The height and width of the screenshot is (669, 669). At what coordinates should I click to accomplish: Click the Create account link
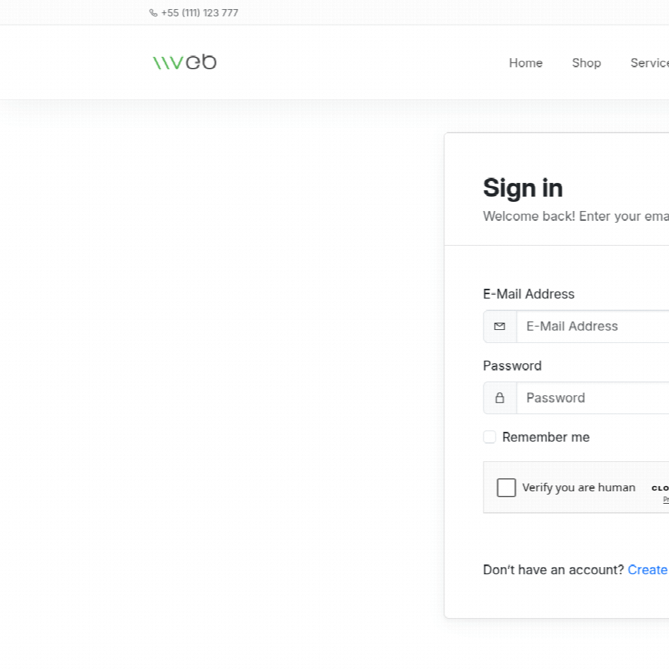coord(647,570)
